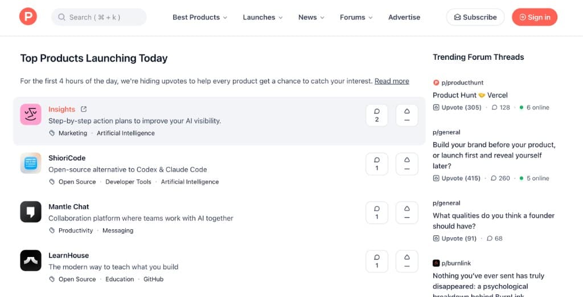
Task: Click the Subscribe button
Action: pyautogui.click(x=475, y=17)
